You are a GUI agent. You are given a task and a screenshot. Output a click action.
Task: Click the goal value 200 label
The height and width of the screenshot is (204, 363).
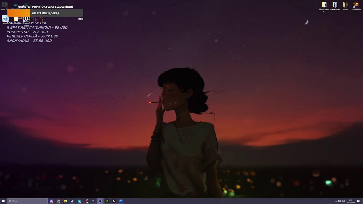[81, 19]
